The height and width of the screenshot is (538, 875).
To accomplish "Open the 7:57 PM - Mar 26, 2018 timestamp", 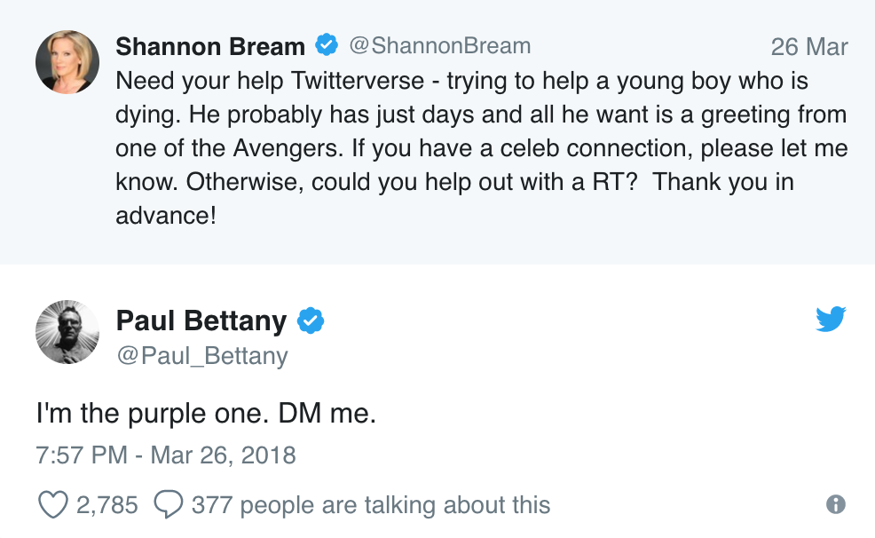I will [166, 455].
